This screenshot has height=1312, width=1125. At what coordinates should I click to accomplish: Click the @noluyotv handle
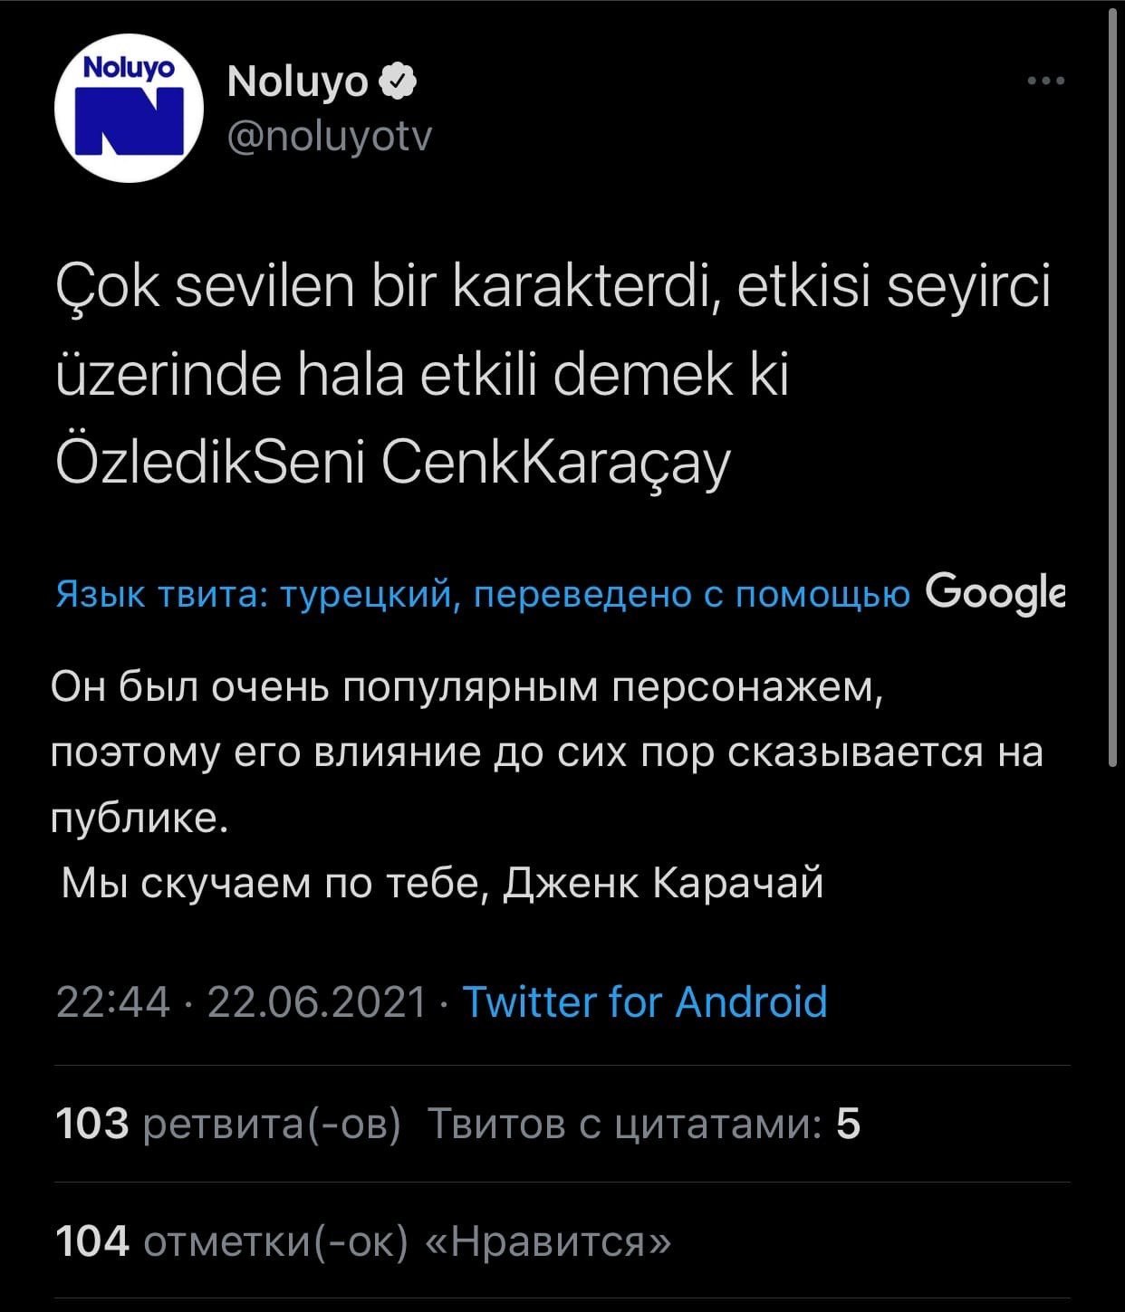pos(331,137)
